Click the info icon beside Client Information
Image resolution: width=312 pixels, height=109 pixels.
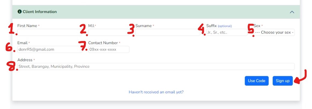[x=19, y=12]
